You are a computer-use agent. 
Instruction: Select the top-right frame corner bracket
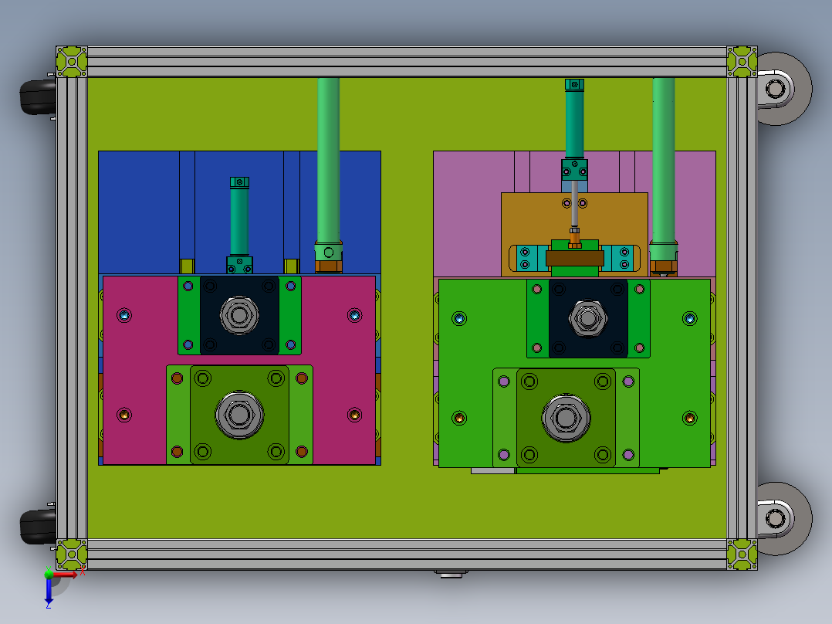click(742, 62)
